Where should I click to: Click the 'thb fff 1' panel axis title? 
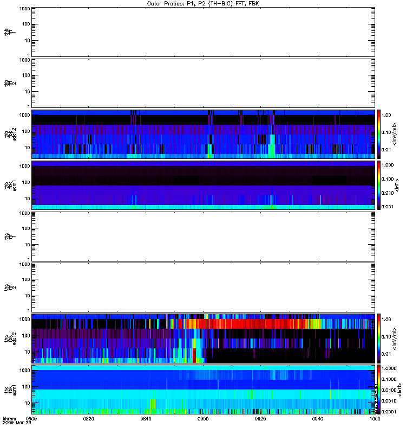[x=10, y=32]
